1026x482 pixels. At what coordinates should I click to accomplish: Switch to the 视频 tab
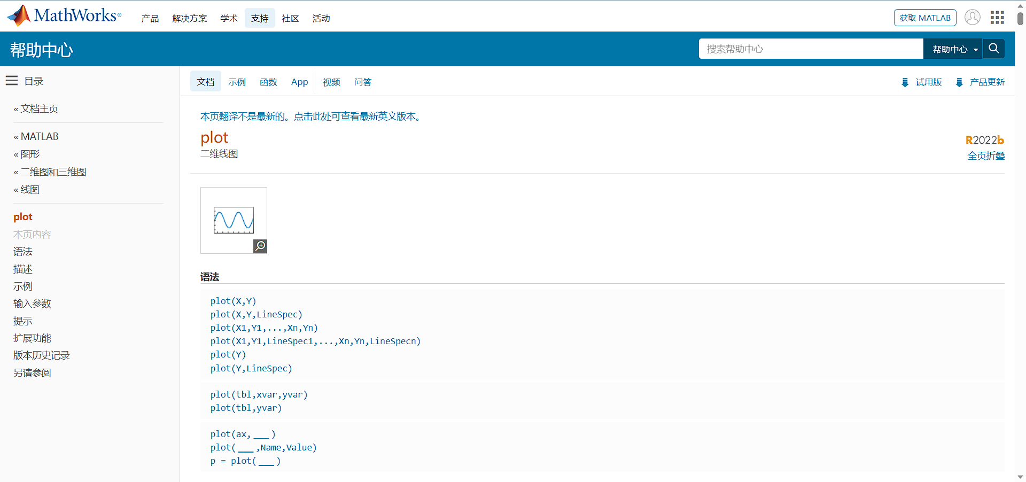click(x=331, y=82)
